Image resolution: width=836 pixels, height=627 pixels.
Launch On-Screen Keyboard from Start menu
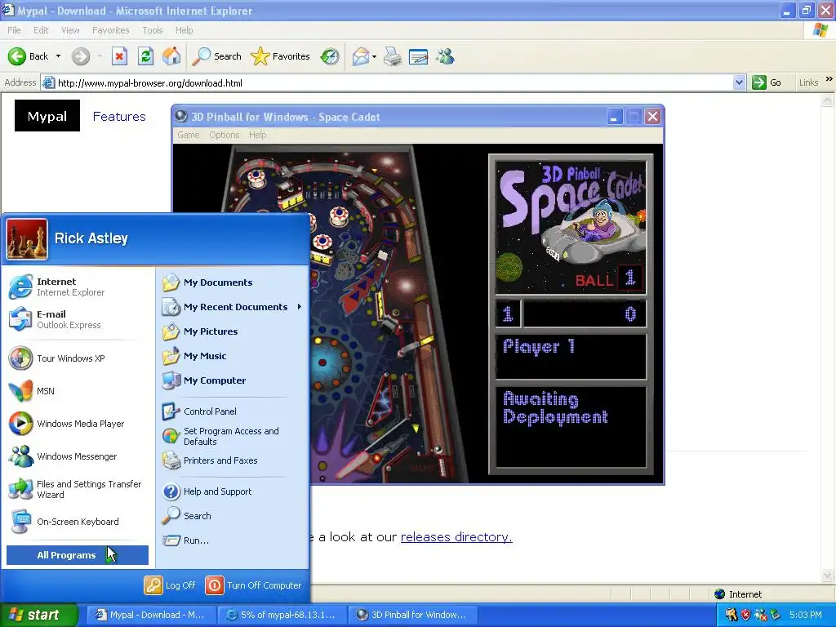tap(78, 522)
